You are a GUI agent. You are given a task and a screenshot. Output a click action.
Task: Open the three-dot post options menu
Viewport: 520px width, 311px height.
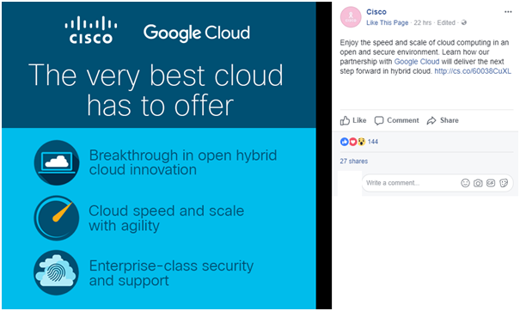(x=508, y=12)
